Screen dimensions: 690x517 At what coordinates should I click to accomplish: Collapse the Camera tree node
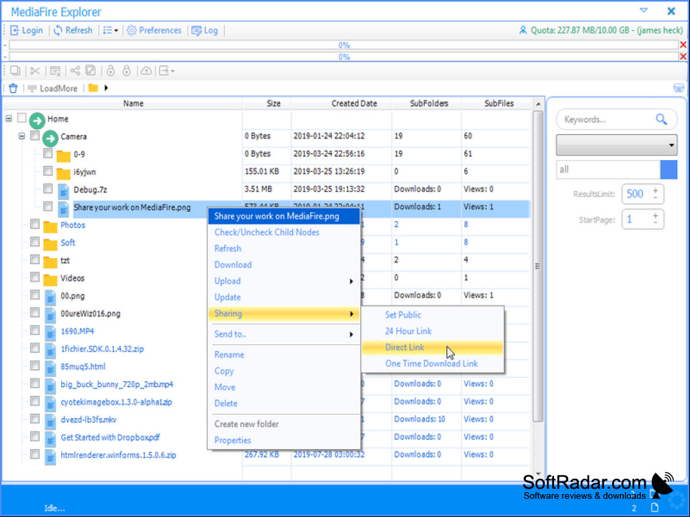point(22,136)
